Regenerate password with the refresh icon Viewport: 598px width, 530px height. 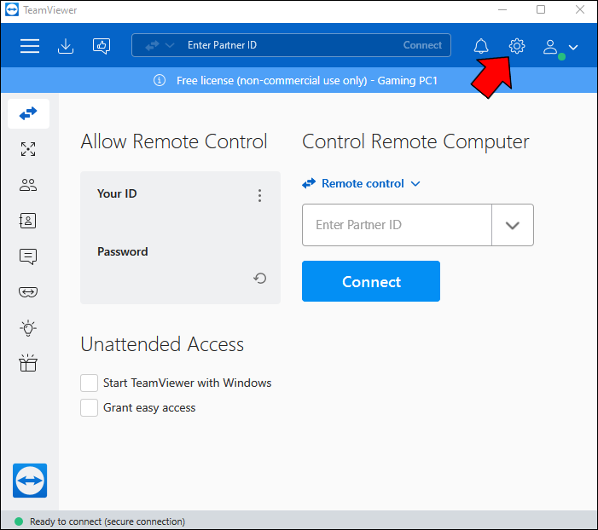click(x=260, y=278)
